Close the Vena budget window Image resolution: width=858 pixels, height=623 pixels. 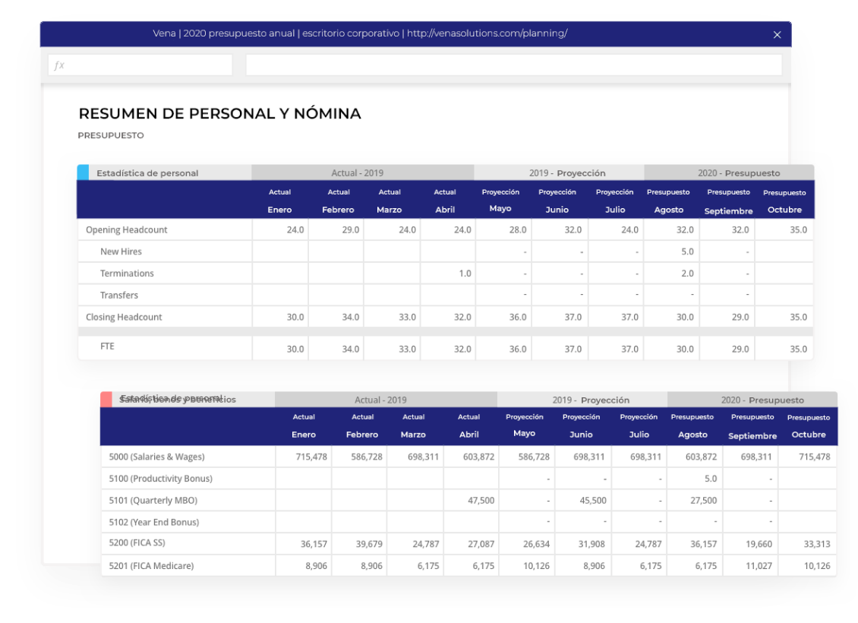coord(777,35)
